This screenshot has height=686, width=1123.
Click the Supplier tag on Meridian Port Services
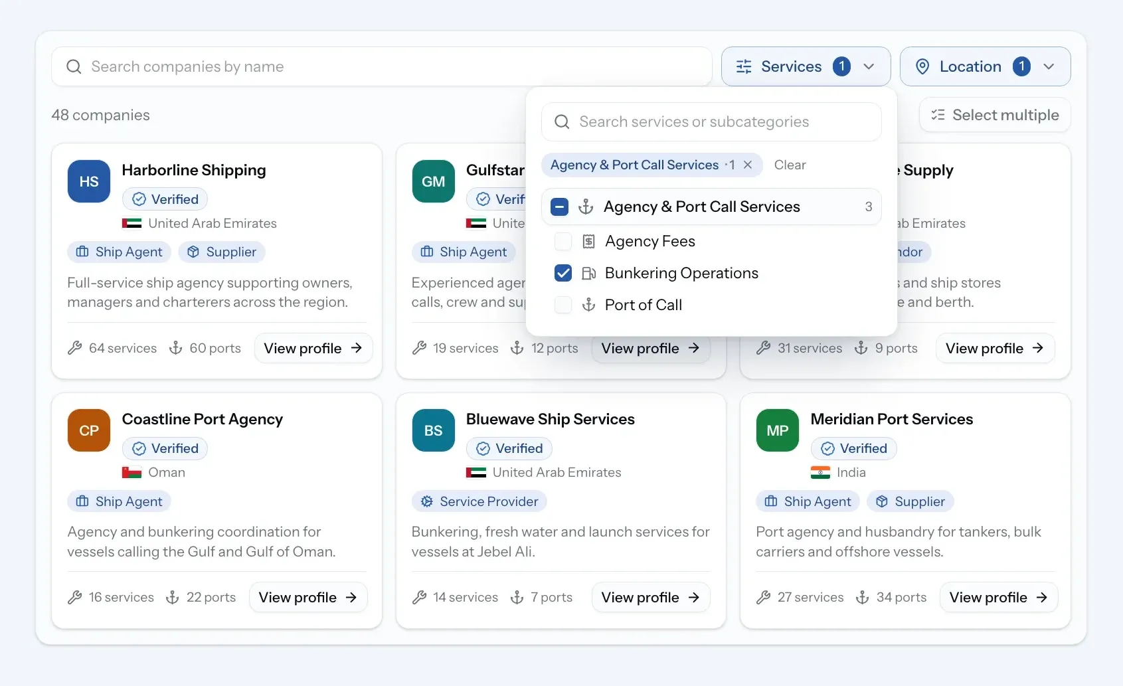point(910,501)
